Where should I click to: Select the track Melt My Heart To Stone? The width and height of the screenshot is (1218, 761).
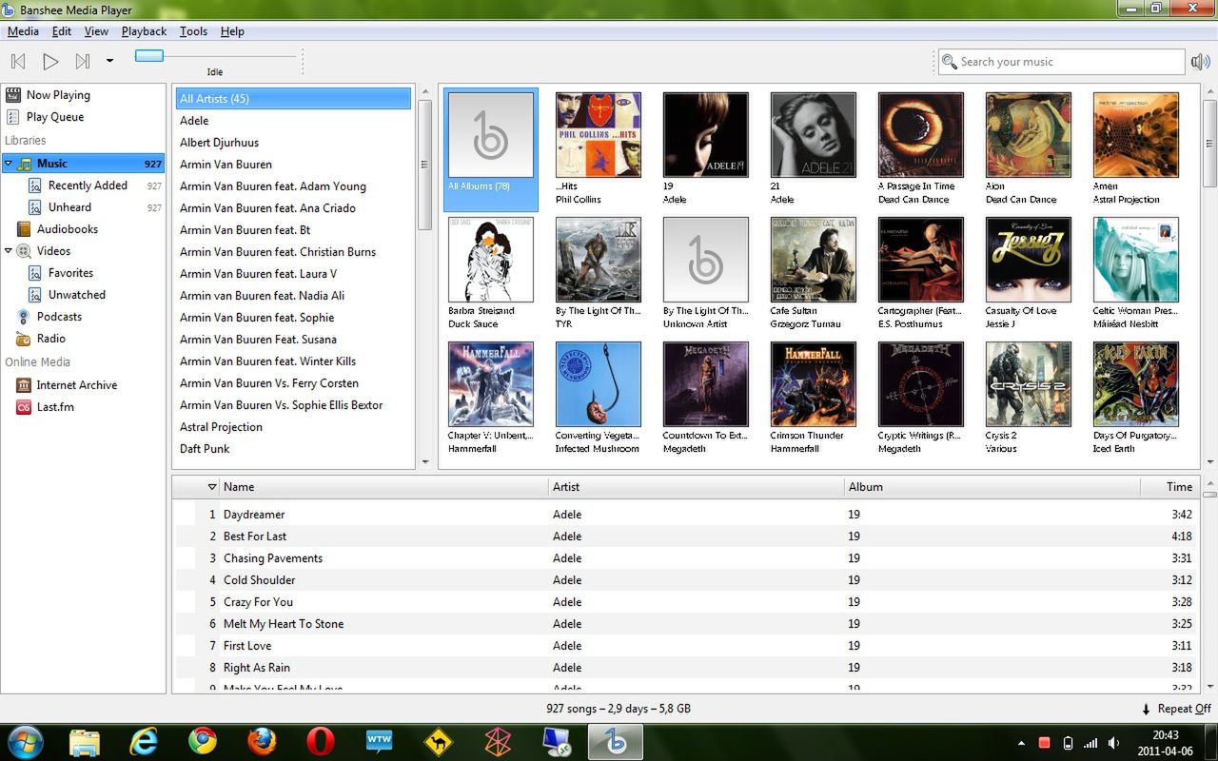685,624
